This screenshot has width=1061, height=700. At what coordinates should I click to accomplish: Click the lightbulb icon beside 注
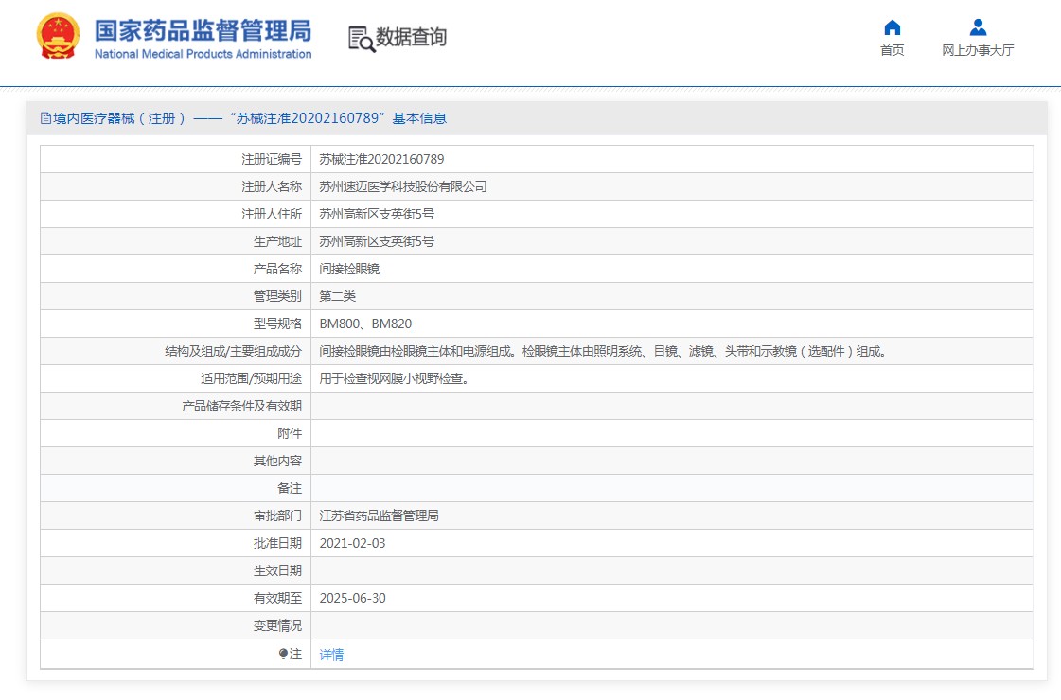click(283, 654)
